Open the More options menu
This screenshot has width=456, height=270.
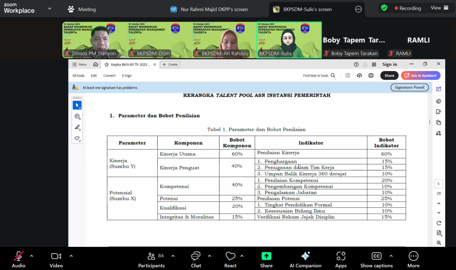click(413, 258)
